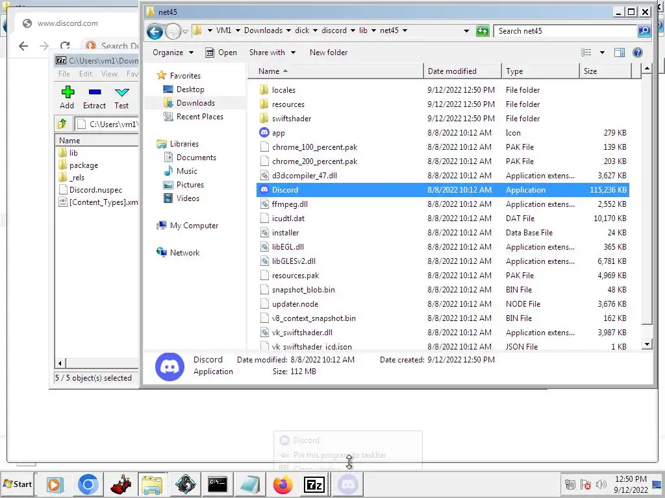Click the browser reload button

[65, 46]
